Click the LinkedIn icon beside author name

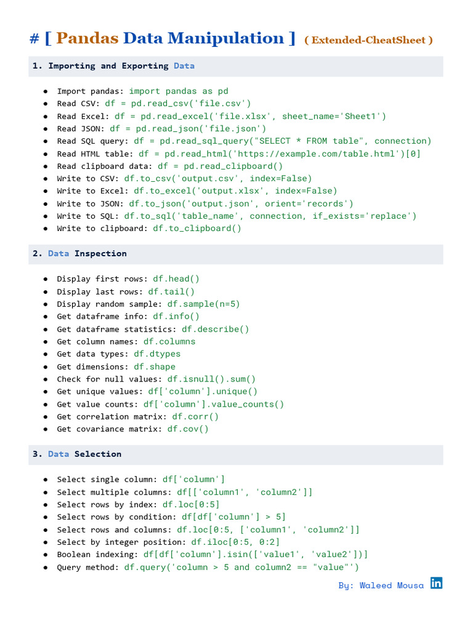436,583
